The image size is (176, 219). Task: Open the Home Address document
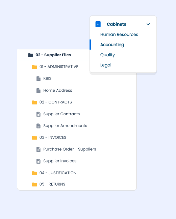tap(58, 90)
